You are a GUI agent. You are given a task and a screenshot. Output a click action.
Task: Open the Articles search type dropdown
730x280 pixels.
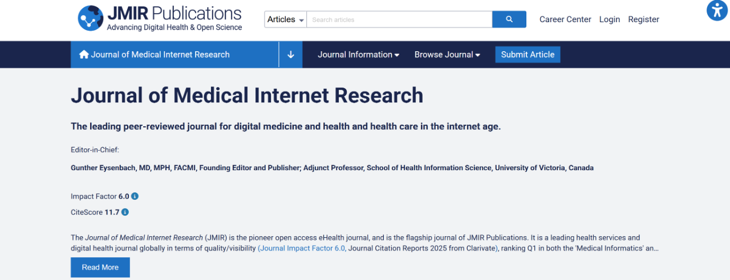(x=286, y=19)
